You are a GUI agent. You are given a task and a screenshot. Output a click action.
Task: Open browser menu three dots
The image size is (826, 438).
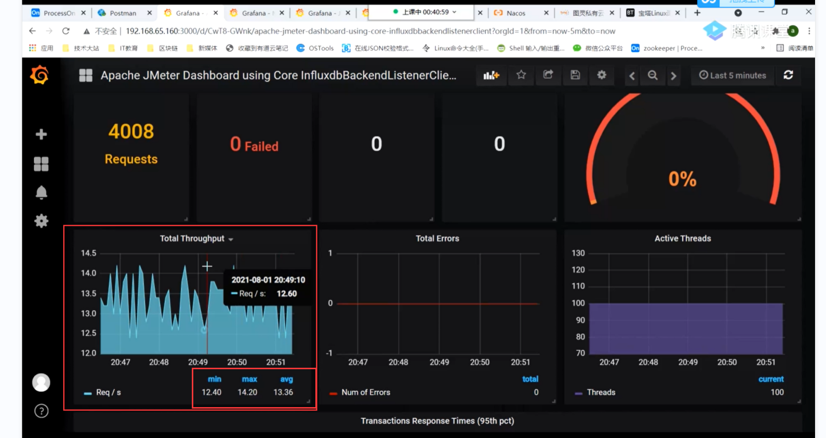click(x=809, y=31)
